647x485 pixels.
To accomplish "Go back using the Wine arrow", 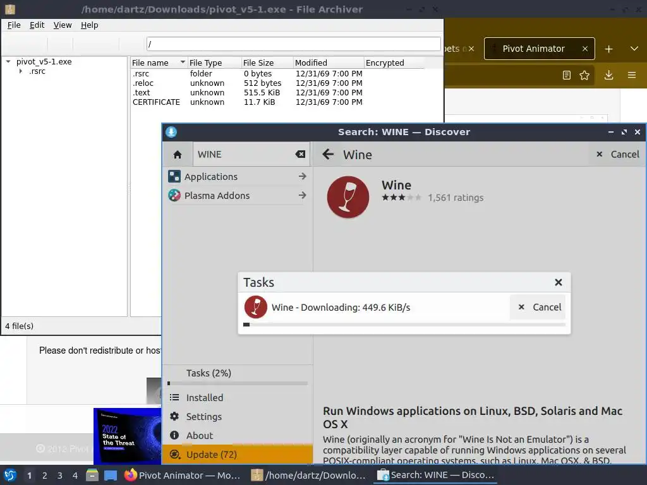I will (328, 154).
